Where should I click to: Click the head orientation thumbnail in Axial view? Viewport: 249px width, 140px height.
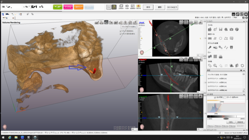click(x=142, y=53)
